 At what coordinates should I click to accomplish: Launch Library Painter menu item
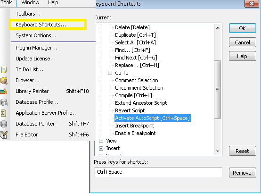click(52, 91)
